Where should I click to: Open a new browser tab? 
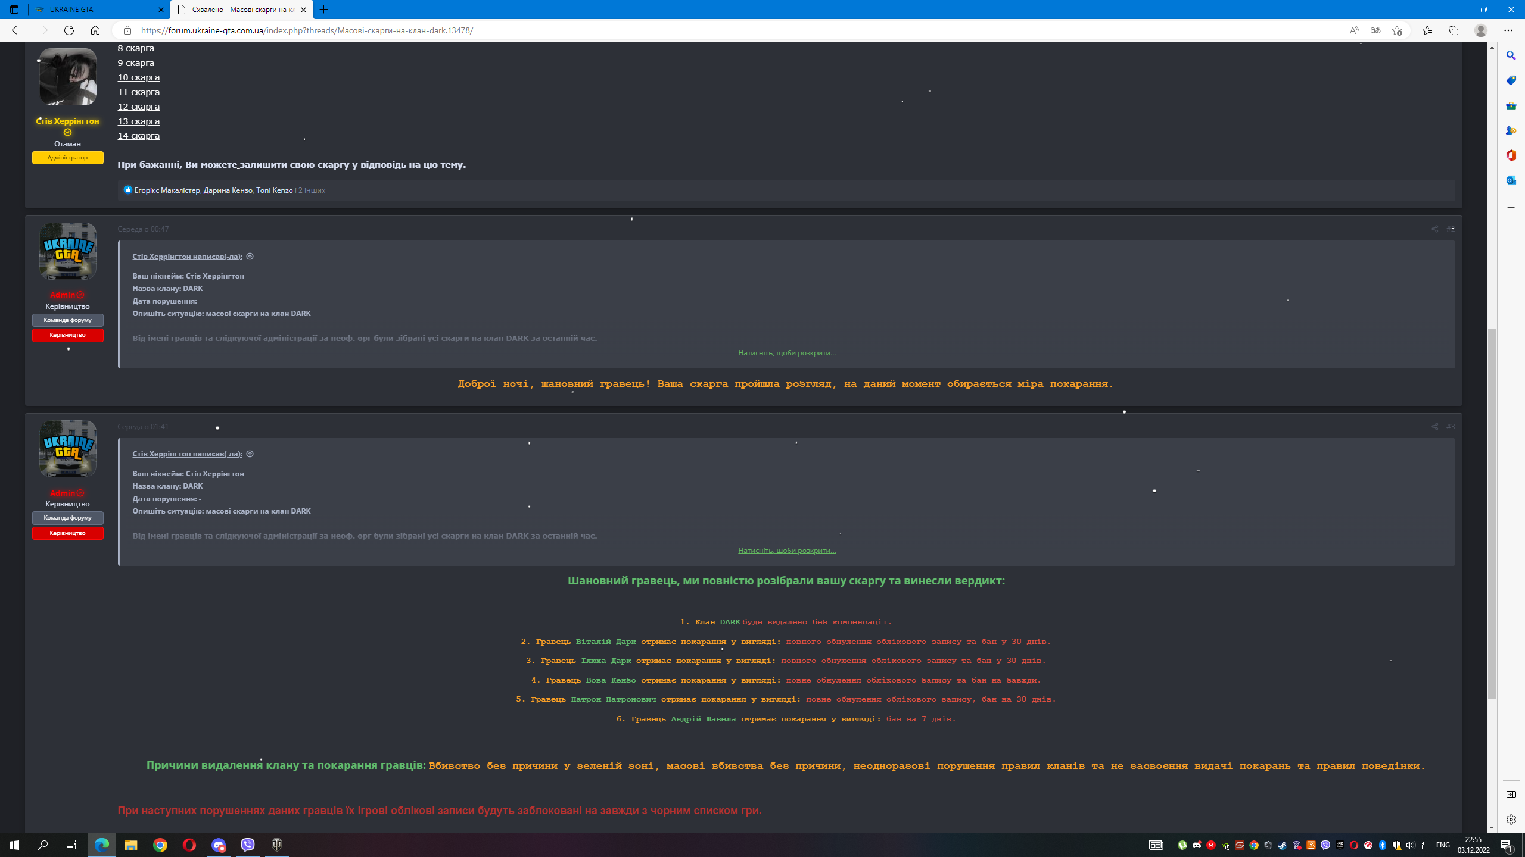point(324,10)
